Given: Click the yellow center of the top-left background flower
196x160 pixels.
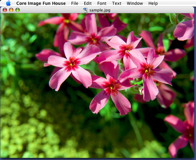Looking at the screenshot, I should [67, 21].
